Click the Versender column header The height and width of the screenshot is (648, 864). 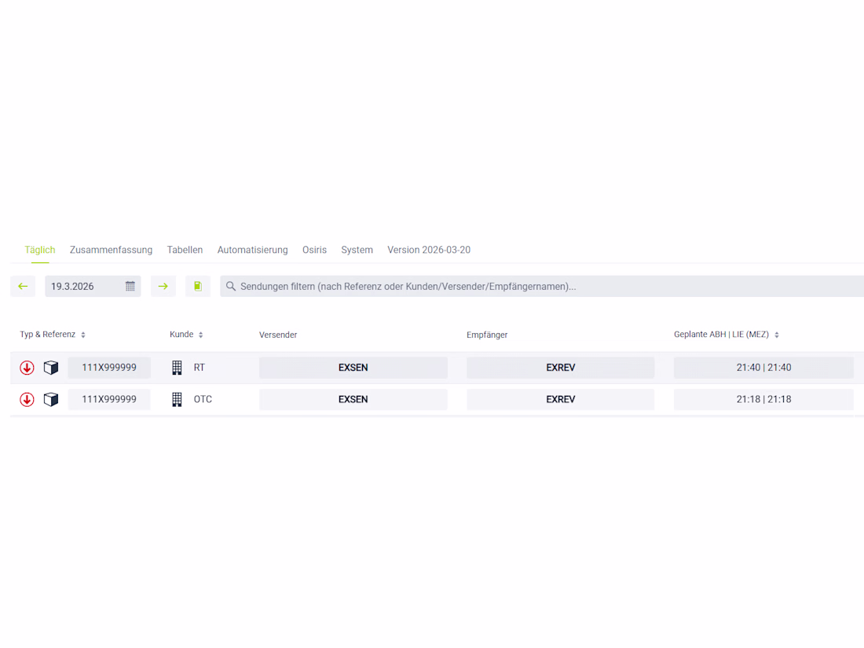[x=278, y=335]
